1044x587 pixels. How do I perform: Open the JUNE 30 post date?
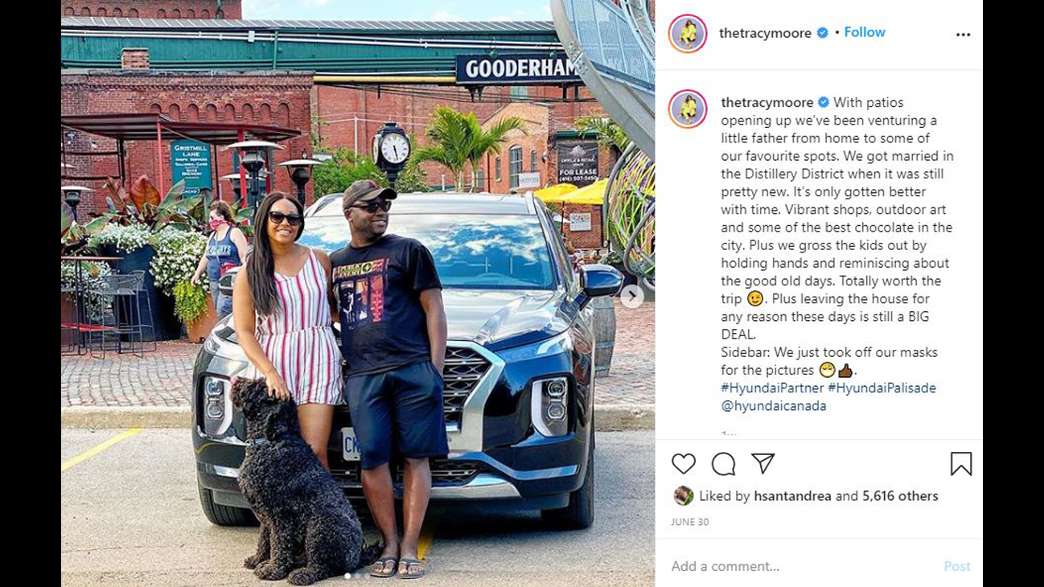point(690,522)
